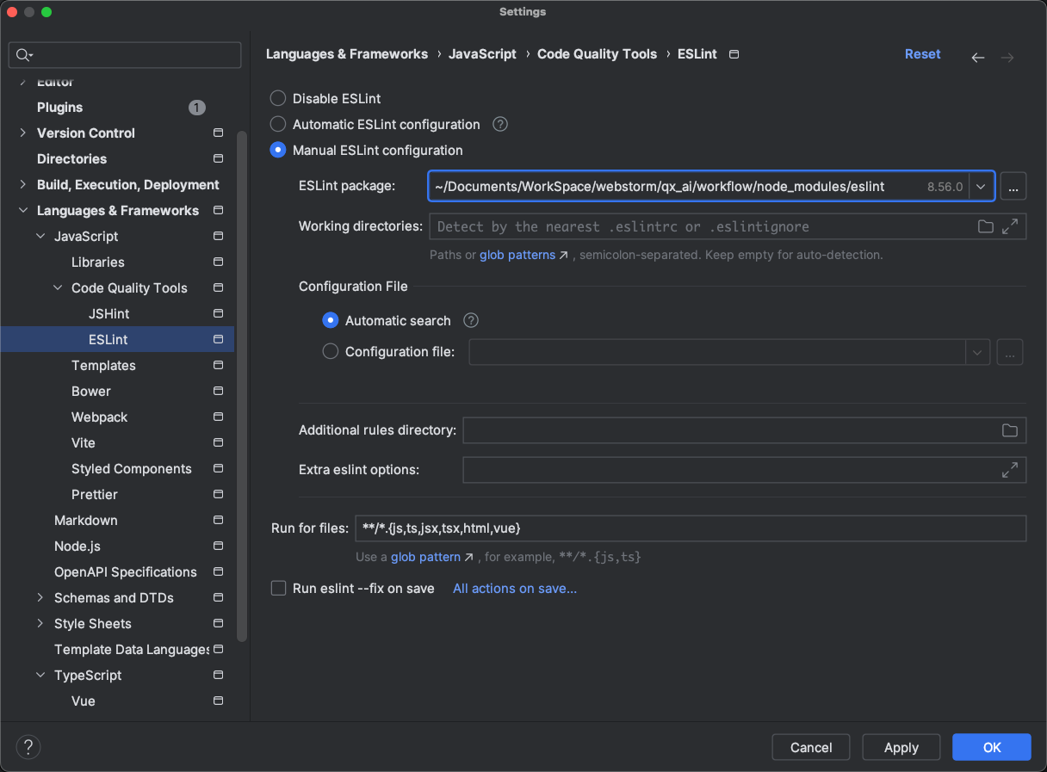Image resolution: width=1047 pixels, height=772 pixels.
Task: Click the Plugins update badge showing 1
Action: (197, 108)
